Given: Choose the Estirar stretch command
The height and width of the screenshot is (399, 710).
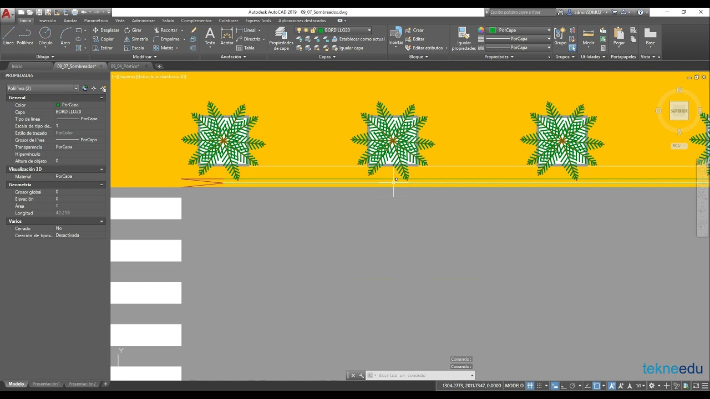Looking at the screenshot, I should (103, 48).
